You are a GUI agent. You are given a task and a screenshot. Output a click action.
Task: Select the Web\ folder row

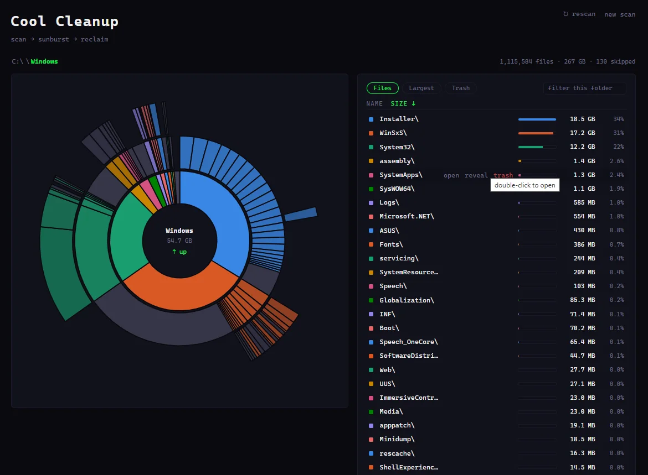pyautogui.click(x=496, y=370)
